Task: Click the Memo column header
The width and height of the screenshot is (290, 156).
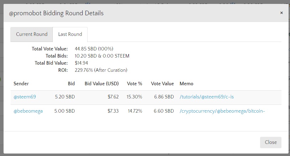Action: 187,84
